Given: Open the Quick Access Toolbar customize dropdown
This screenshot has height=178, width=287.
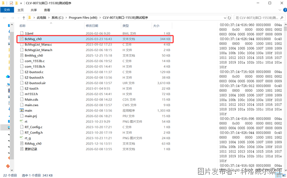Looking at the screenshot, I should pos(21,3).
